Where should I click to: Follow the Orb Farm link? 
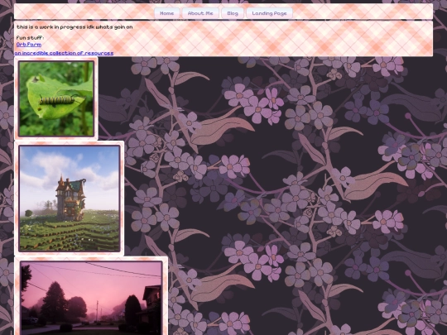tap(29, 45)
